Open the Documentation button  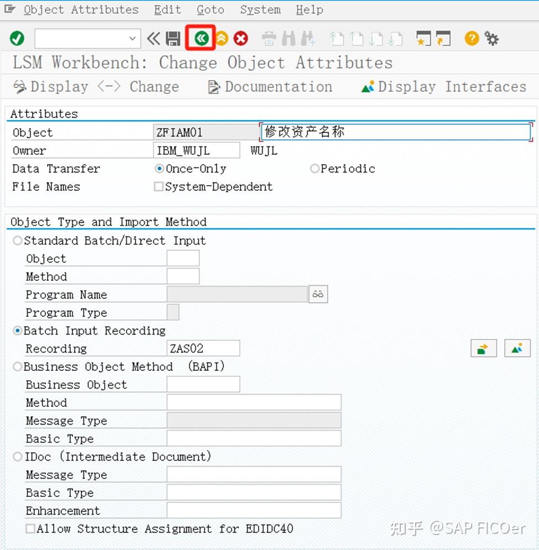pos(271,87)
